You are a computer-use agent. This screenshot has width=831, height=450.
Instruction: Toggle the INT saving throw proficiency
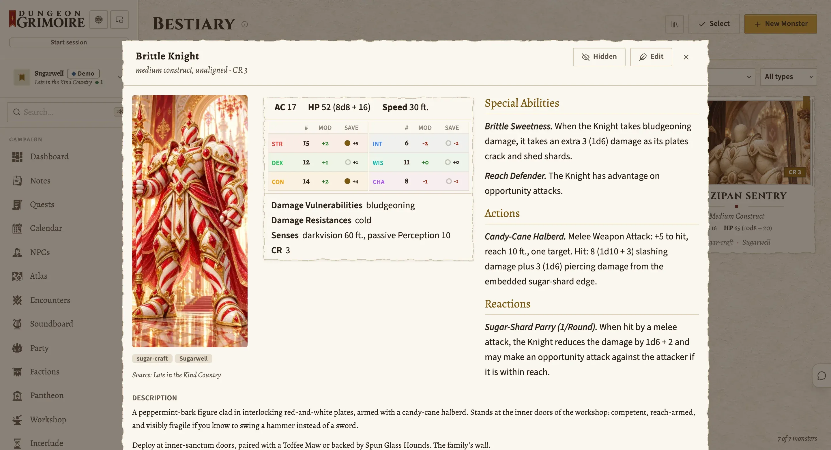tap(448, 143)
